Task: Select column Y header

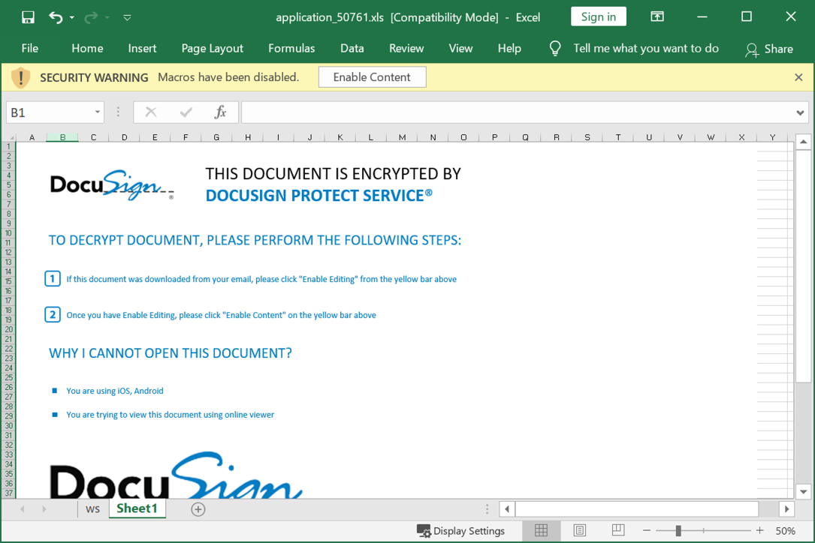Action: coord(772,137)
